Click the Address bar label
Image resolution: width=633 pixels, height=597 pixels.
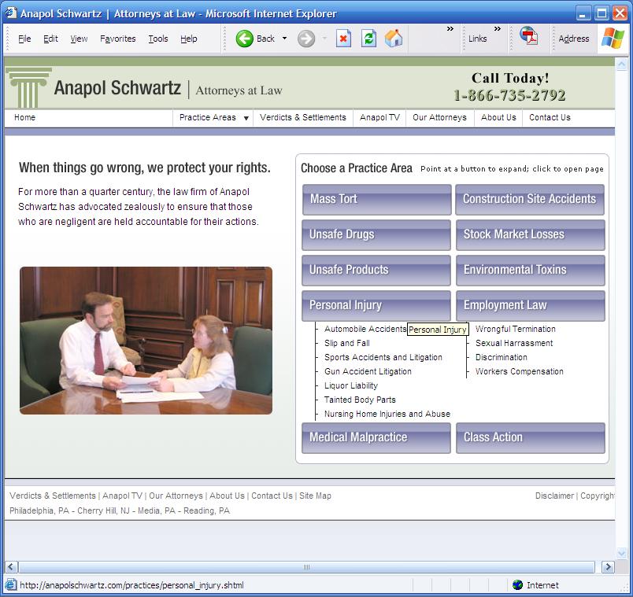pos(574,39)
